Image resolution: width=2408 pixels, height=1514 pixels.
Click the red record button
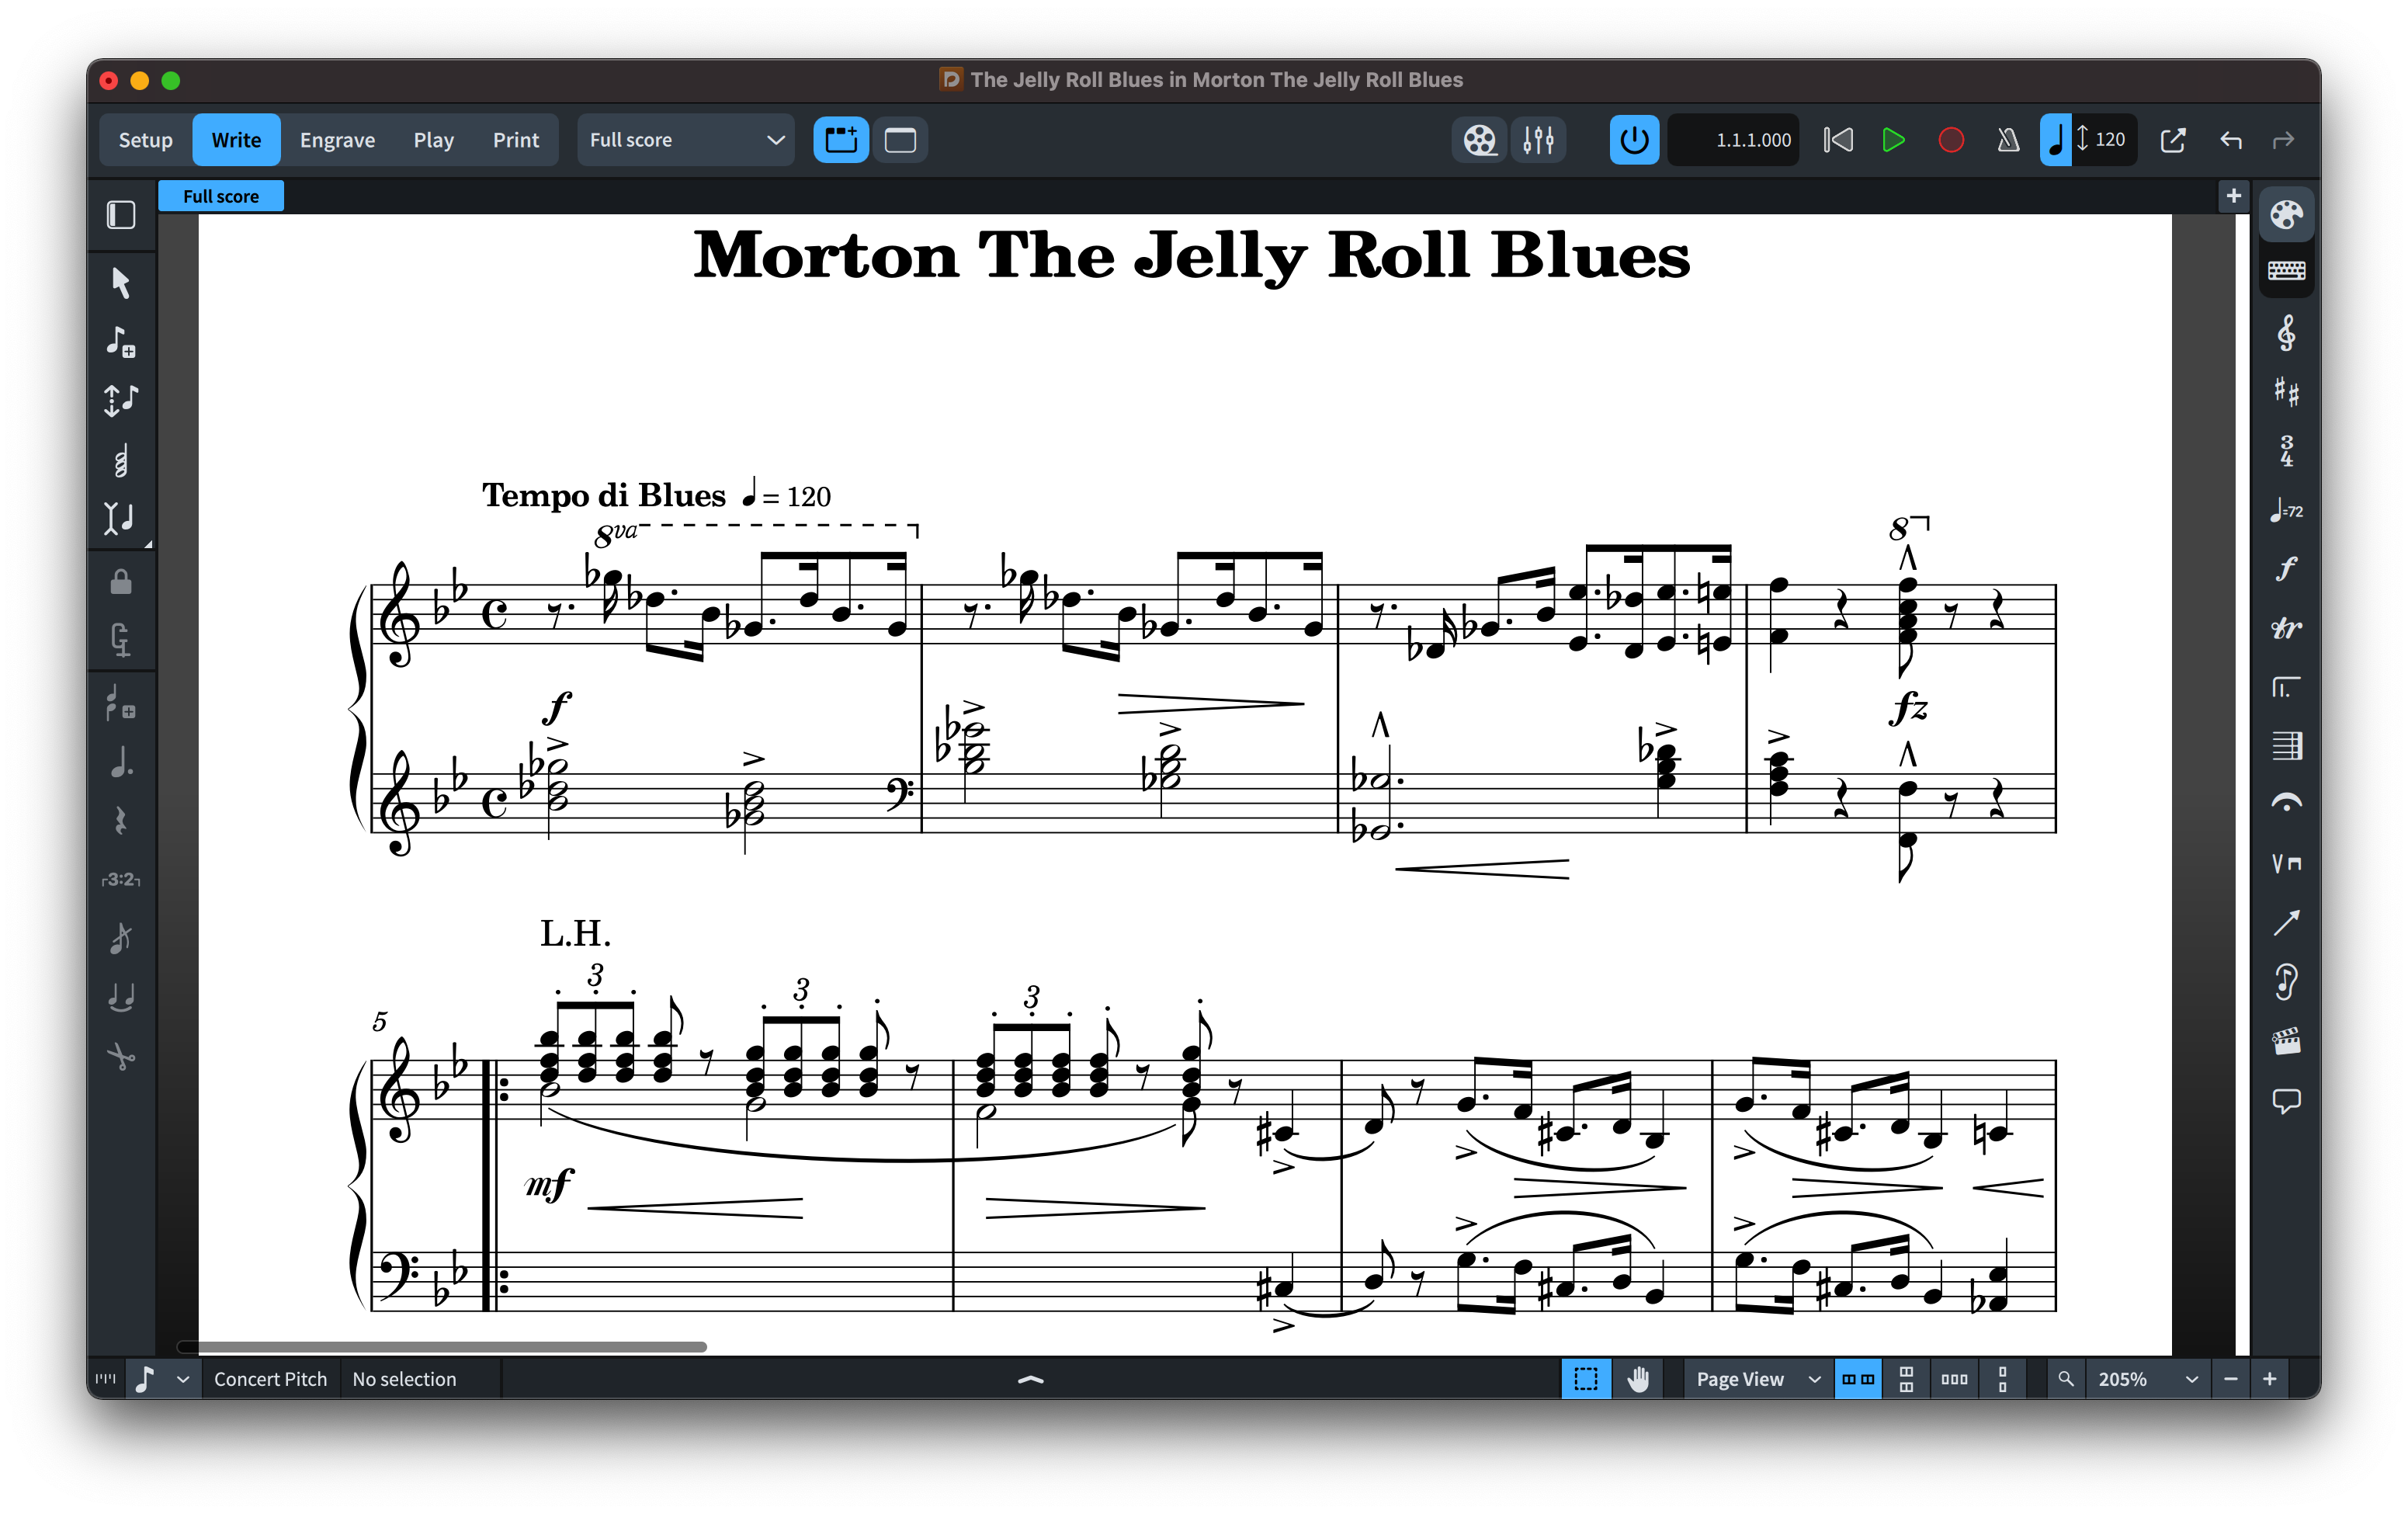[1950, 140]
